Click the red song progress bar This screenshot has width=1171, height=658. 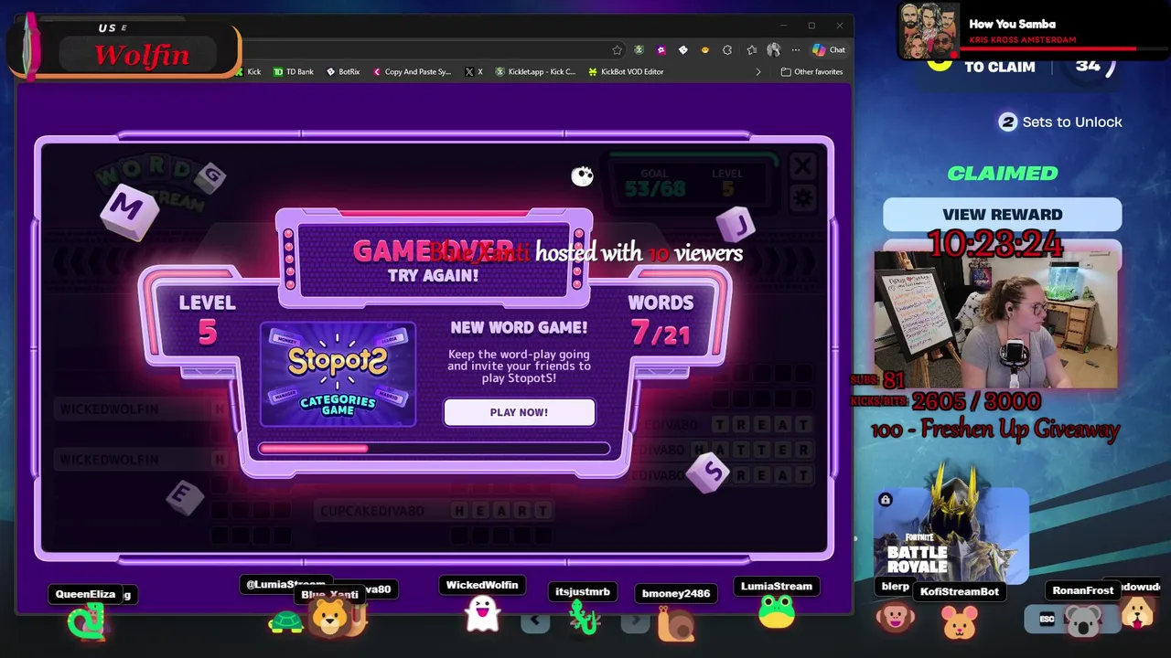(1047, 49)
